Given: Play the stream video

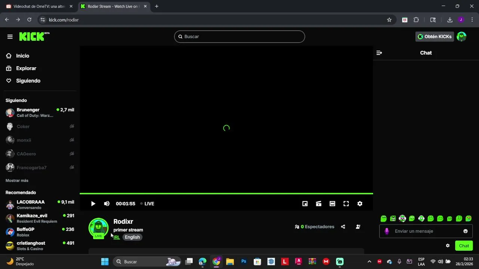Looking at the screenshot, I should [93, 204].
